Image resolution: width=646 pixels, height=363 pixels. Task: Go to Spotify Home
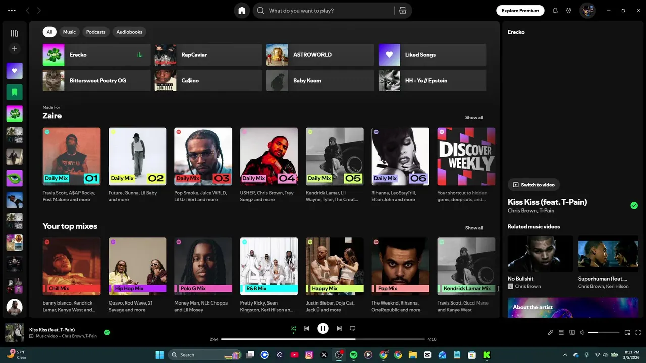pos(242,11)
